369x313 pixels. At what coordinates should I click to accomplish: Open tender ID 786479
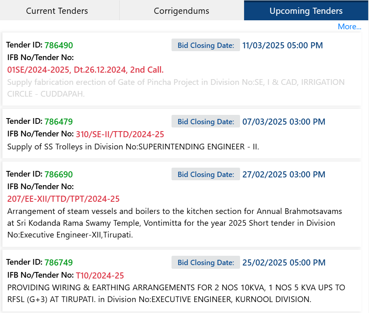[59, 122]
